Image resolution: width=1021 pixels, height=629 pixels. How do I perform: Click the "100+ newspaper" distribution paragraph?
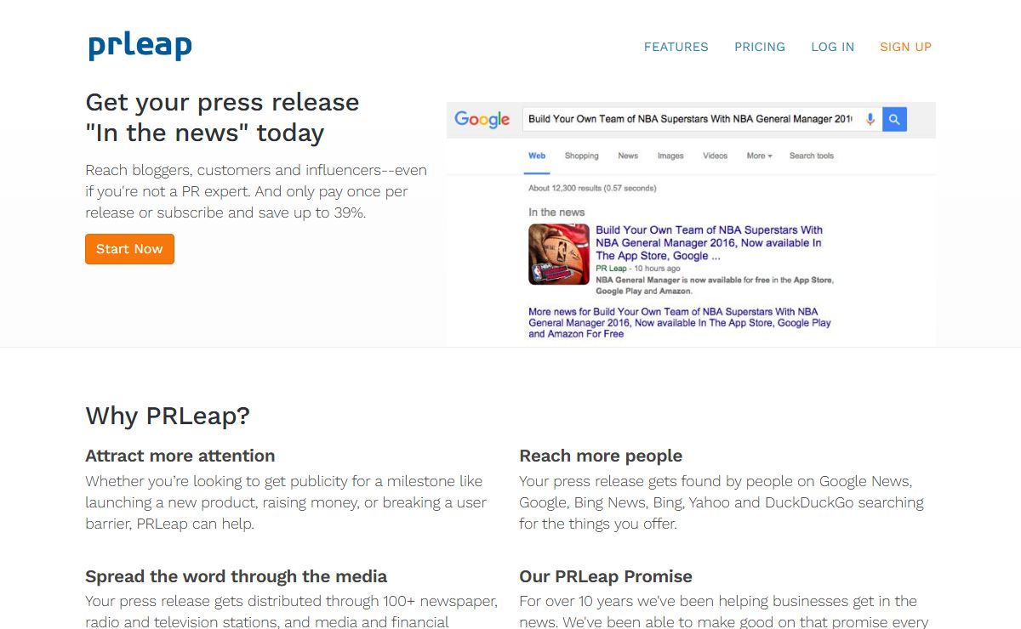pos(292,611)
